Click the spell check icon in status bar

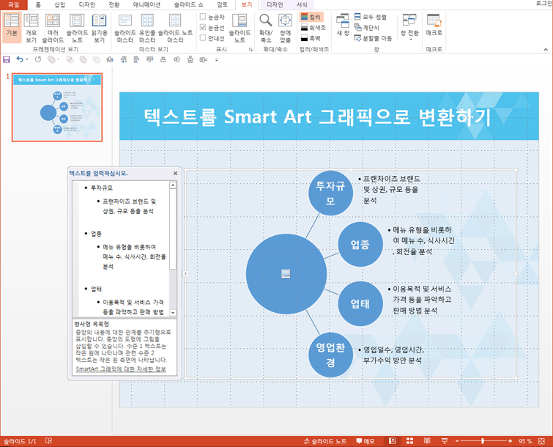pos(48,441)
